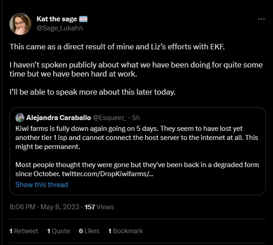Open the 1 Retweet list
Viewport: 273px width, 245px height.
[x=24, y=231]
